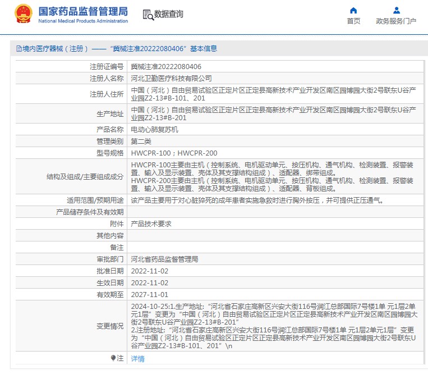Click the 有效期至 date 2027-11-01
This screenshot has width=428, height=374.
click(149, 295)
